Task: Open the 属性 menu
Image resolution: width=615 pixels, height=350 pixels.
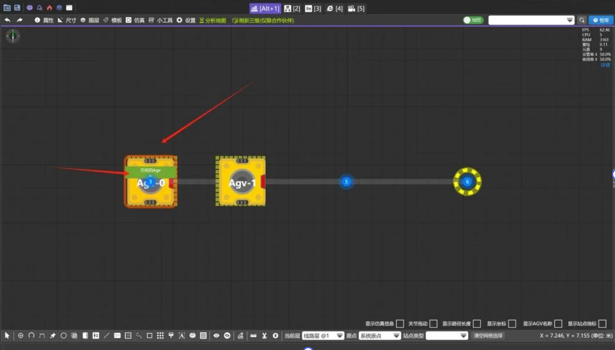Action: click(x=44, y=20)
